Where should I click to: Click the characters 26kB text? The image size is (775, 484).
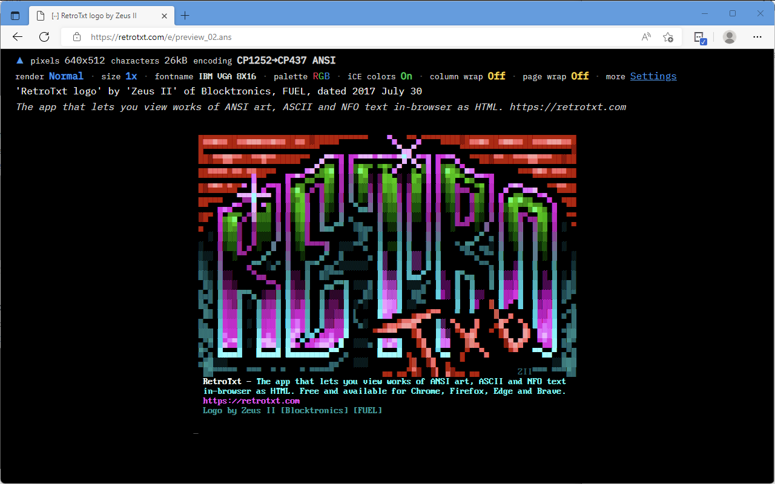coord(149,60)
